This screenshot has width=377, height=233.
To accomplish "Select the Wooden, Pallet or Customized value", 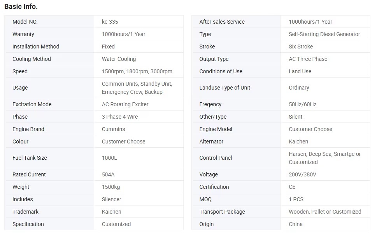I will [325, 212].
